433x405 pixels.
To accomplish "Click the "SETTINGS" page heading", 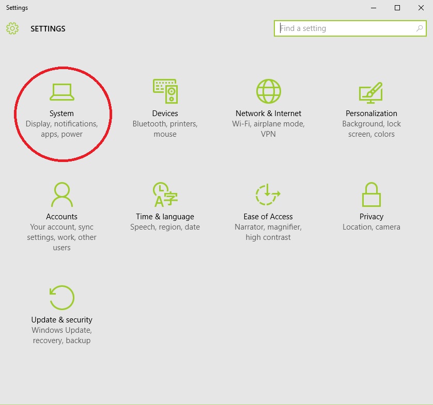I will click(x=48, y=29).
